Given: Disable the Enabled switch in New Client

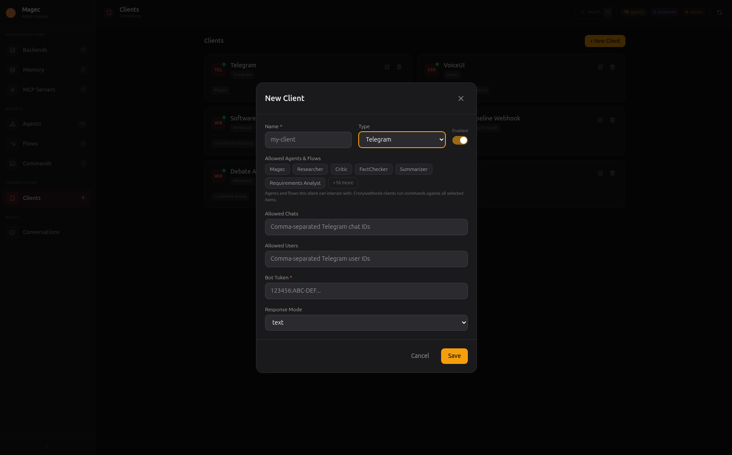Looking at the screenshot, I should click(x=460, y=140).
